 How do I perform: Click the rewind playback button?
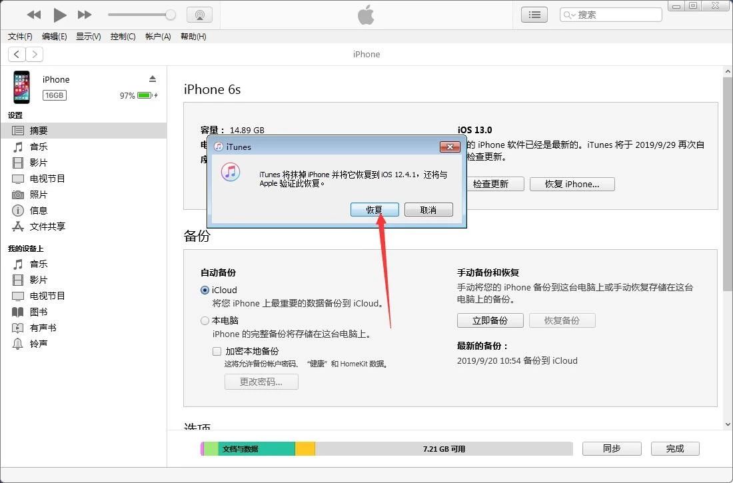pyautogui.click(x=34, y=15)
